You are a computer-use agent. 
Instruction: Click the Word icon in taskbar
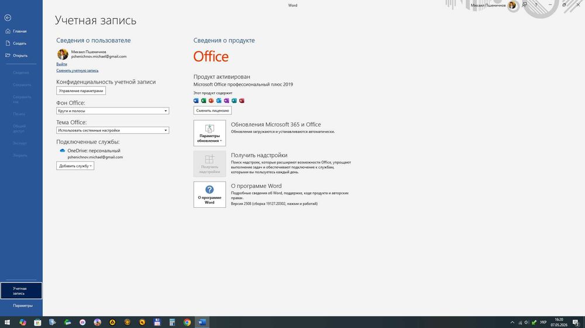click(202, 322)
